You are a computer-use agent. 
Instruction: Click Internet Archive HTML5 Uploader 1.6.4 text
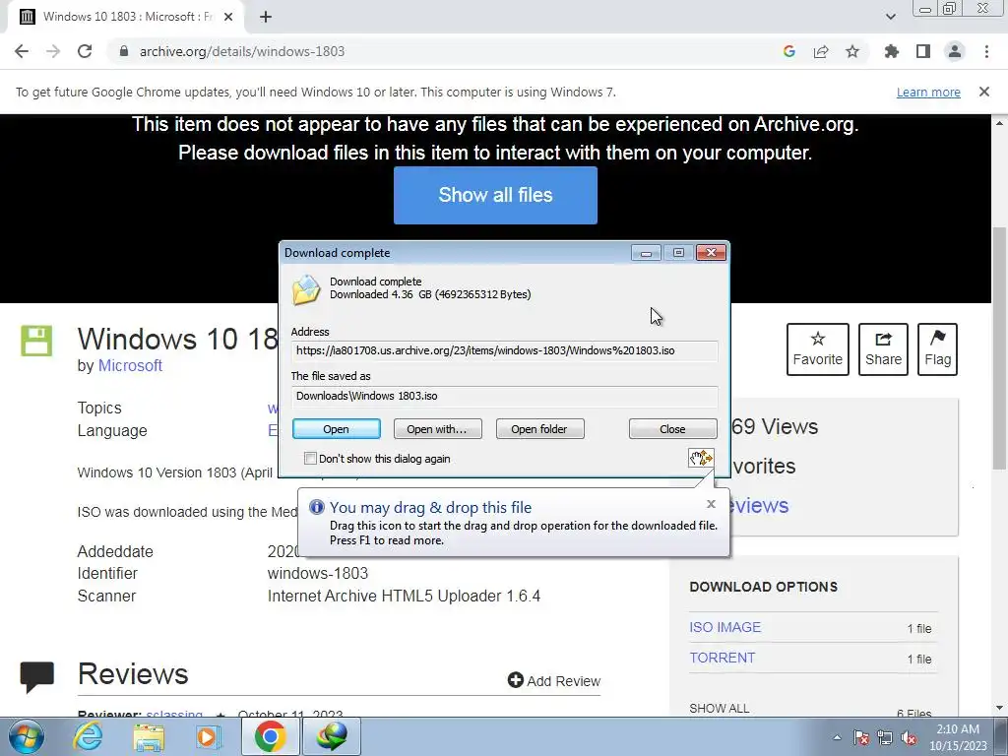tap(404, 596)
